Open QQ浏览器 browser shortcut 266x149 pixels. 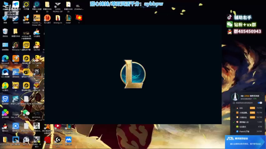(x=5, y=73)
